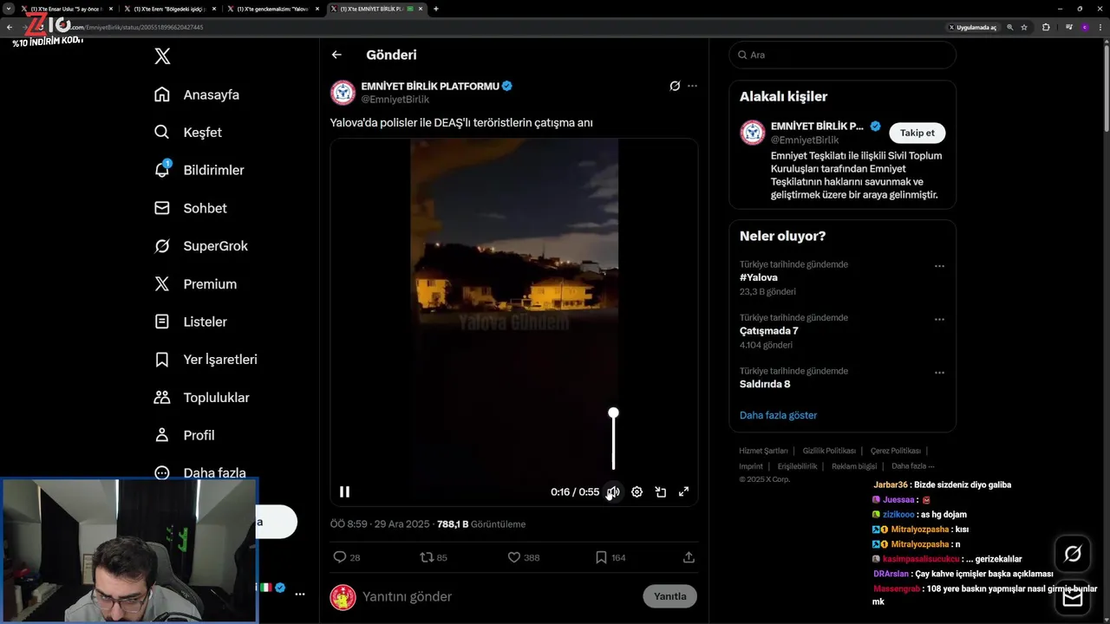This screenshot has width=1110, height=624.
Task: Open Sohbet messages page
Action: 191,208
